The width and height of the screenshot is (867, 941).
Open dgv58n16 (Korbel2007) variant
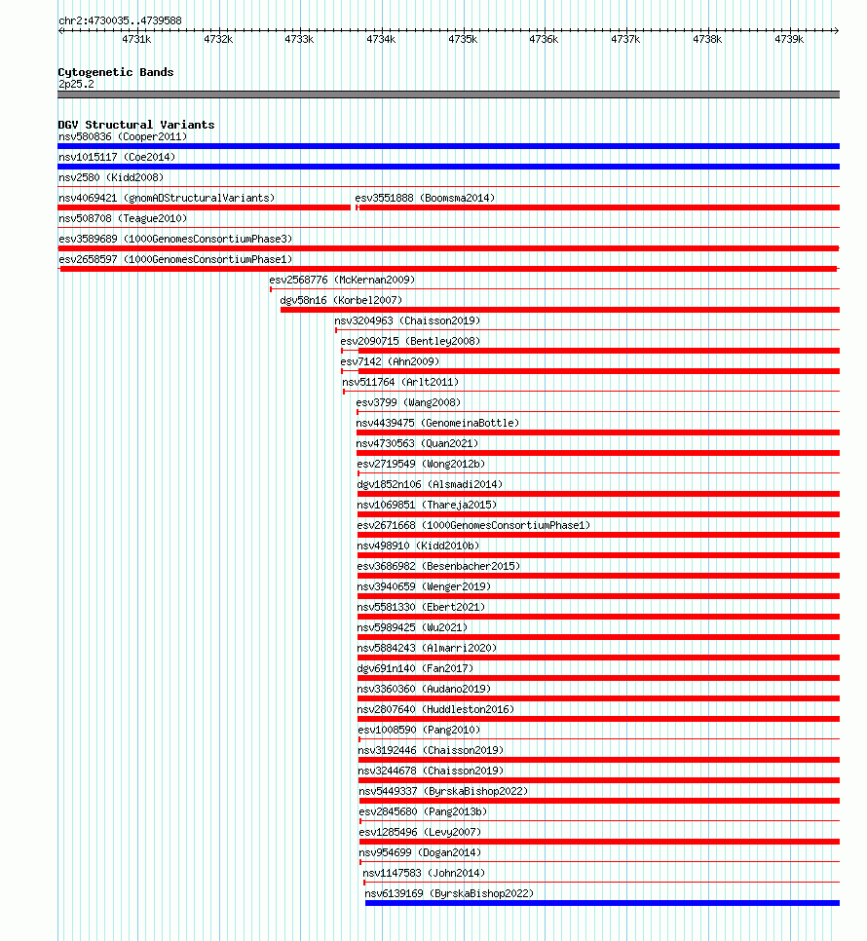(341, 300)
